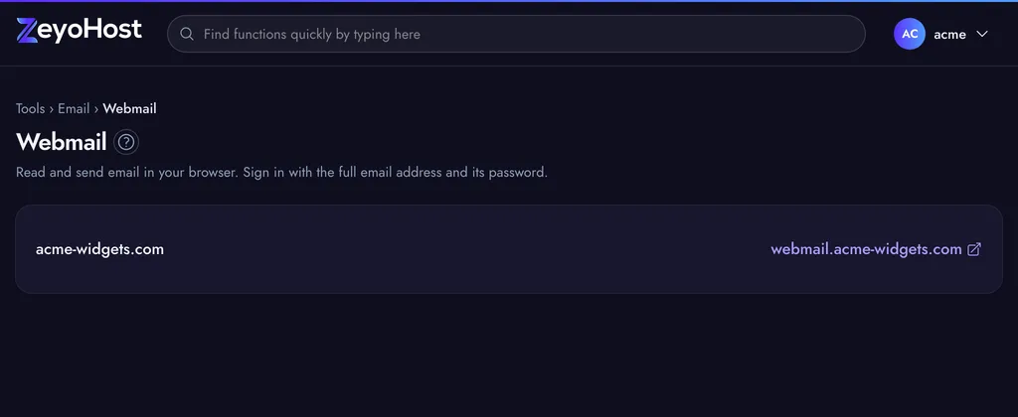
Task: Click the acme-widgets.com domain card row
Action: pyautogui.click(x=509, y=249)
